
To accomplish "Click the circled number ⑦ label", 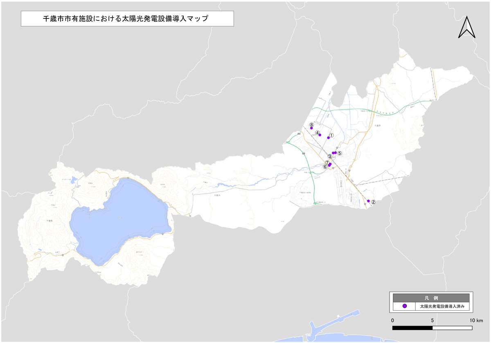I will click(x=327, y=162).
